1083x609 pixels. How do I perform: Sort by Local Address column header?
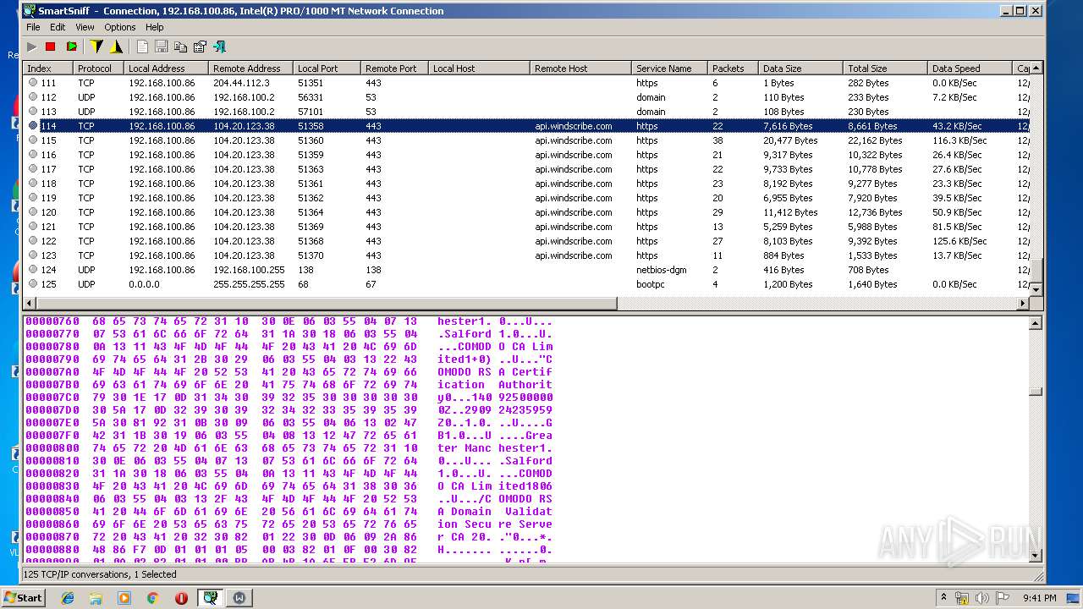tap(166, 68)
